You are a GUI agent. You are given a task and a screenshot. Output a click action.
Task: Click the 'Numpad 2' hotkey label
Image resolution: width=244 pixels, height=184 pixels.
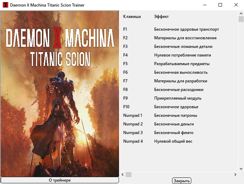coord(133,124)
